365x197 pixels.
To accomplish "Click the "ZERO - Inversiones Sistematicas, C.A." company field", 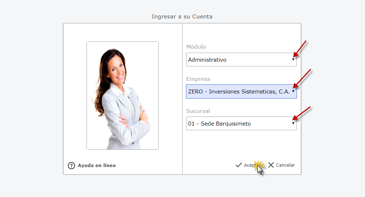I will point(238,92).
